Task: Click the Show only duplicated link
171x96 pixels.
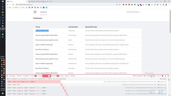Action: point(59,79)
